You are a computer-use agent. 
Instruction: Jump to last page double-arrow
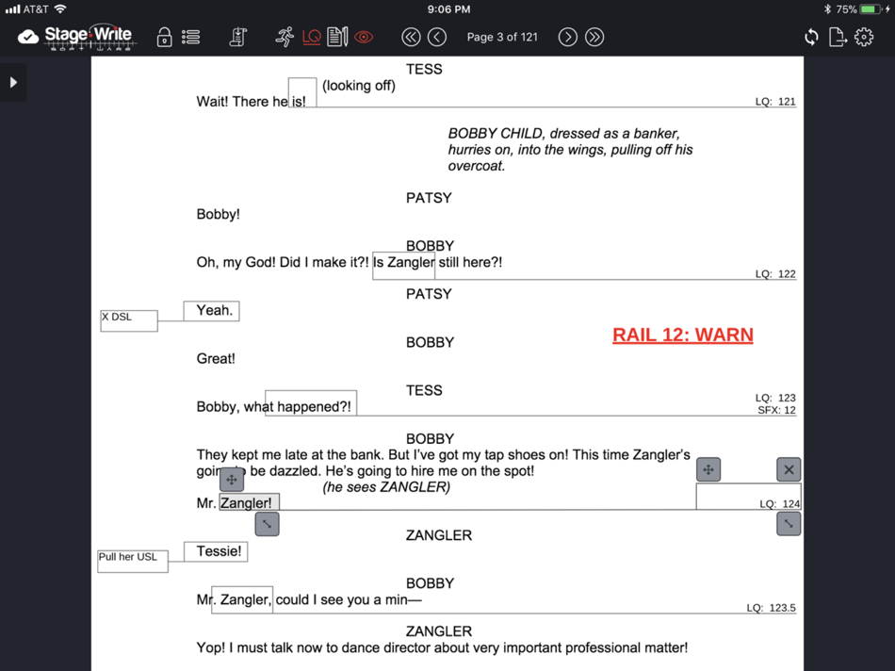click(594, 37)
